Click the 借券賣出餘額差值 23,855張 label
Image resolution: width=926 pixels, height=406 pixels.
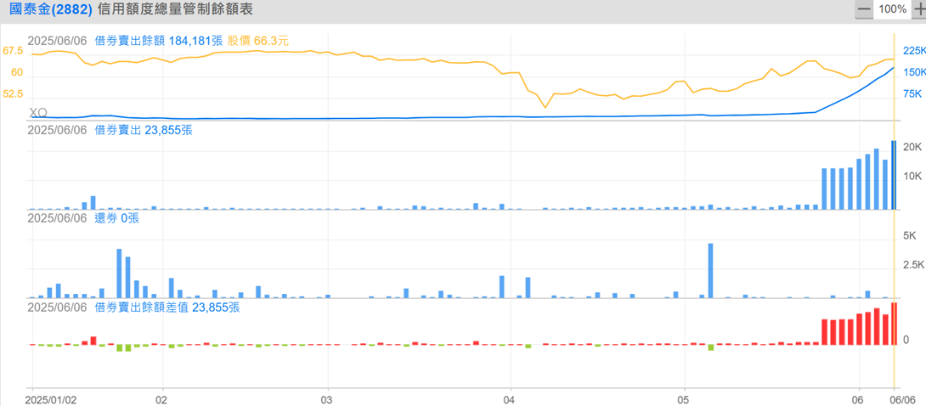167,307
